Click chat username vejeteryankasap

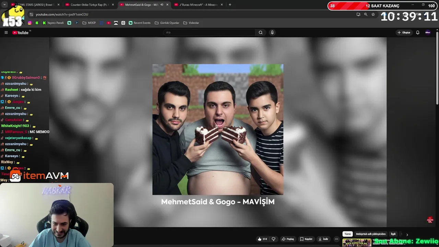point(18,138)
